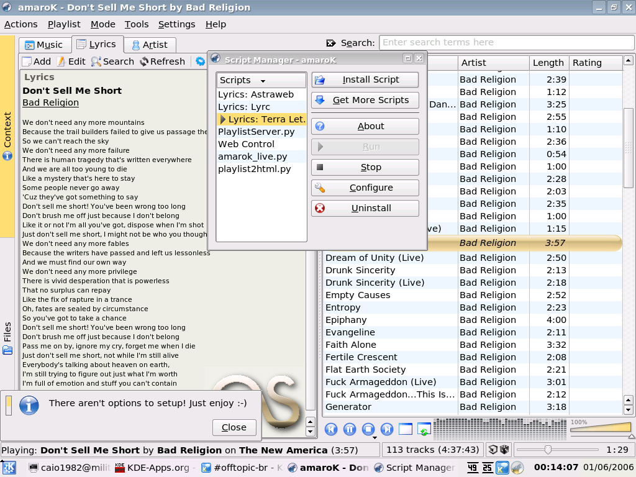Screen dimensions: 636x477
Task: Click the clear search icon next to Search
Action: pyautogui.click(x=331, y=43)
